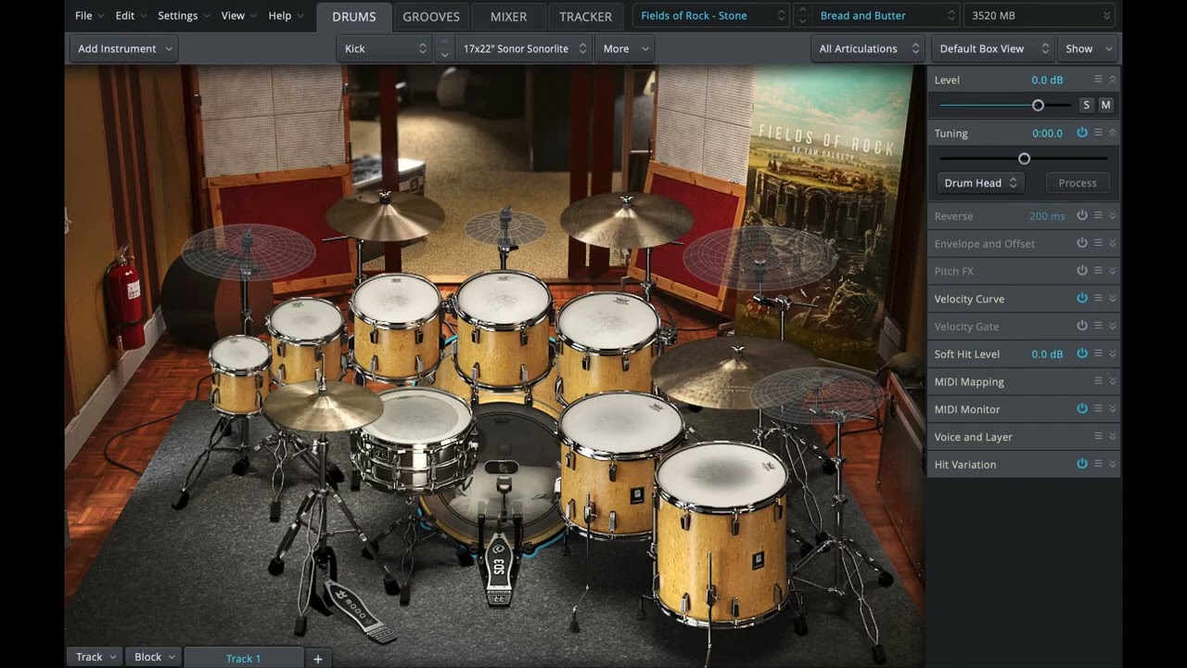Select the right crash cymbal

tap(626, 219)
